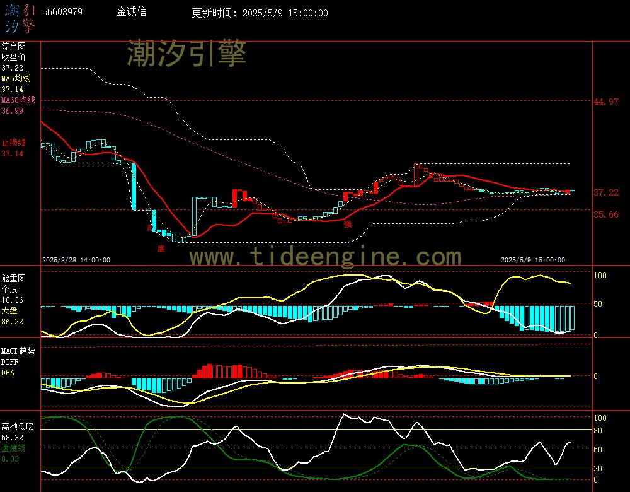Click the 44.97 price axis label

point(606,102)
